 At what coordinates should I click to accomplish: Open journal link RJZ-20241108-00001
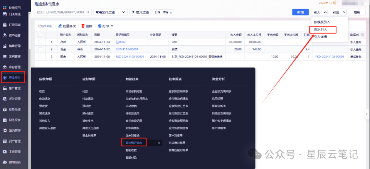point(130,57)
